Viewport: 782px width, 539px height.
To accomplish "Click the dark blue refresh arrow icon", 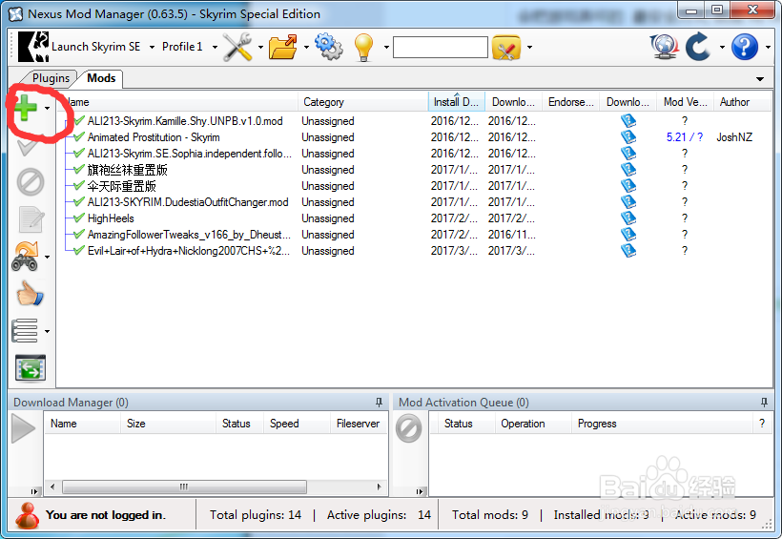I will click(698, 47).
